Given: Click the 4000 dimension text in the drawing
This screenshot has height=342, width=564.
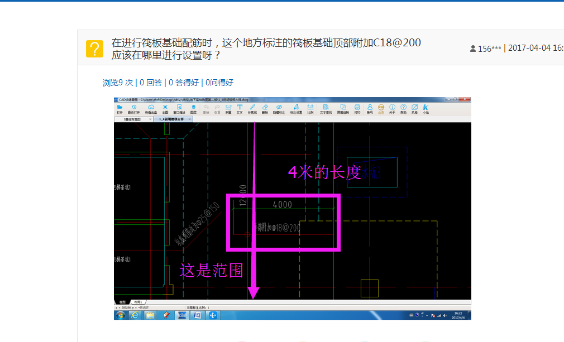Looking at the screenshot, I should (283, 205).
